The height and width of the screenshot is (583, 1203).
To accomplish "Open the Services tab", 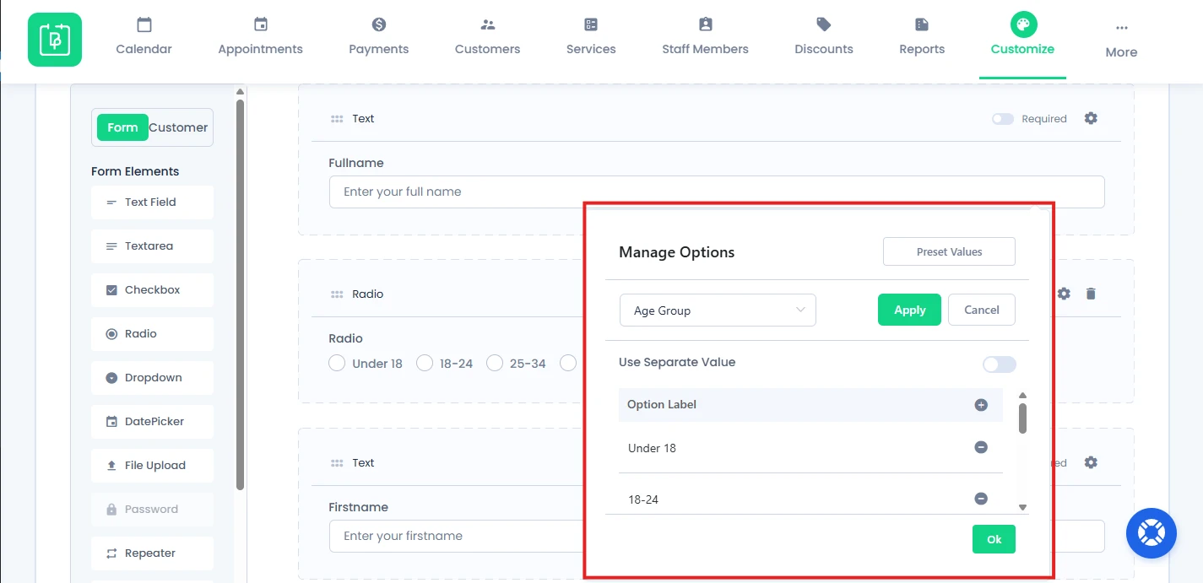I will 591,37.
